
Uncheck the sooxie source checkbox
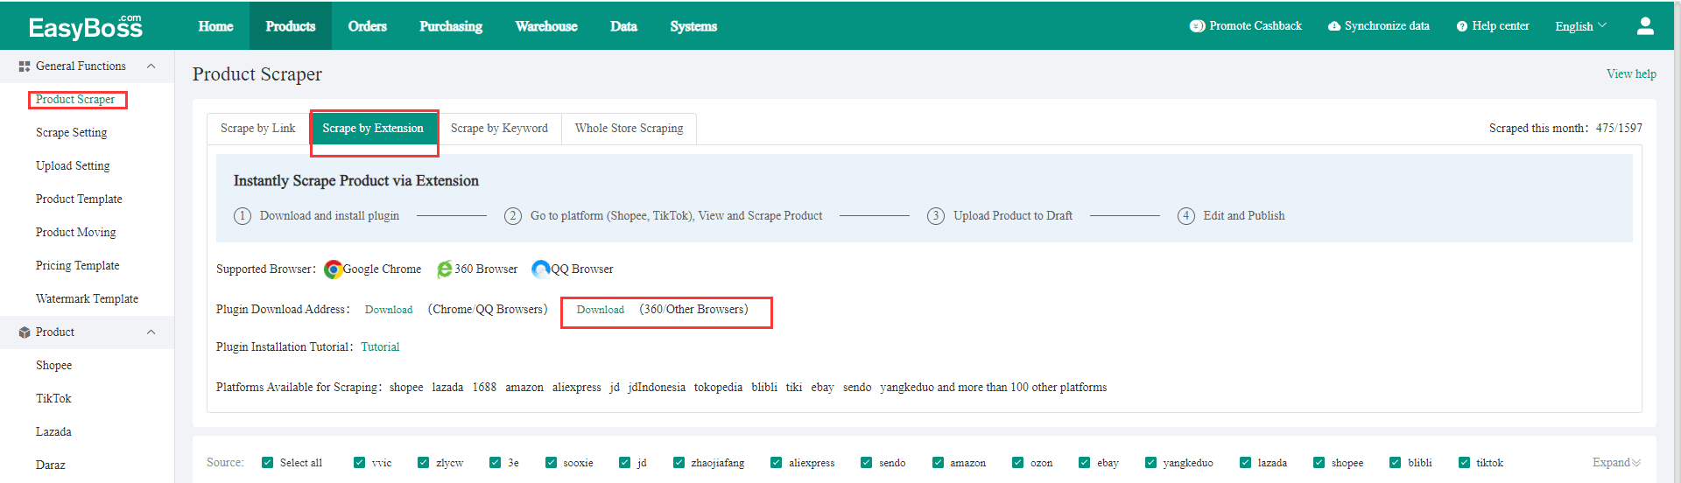pyautogui.click(x=552, y=463)
